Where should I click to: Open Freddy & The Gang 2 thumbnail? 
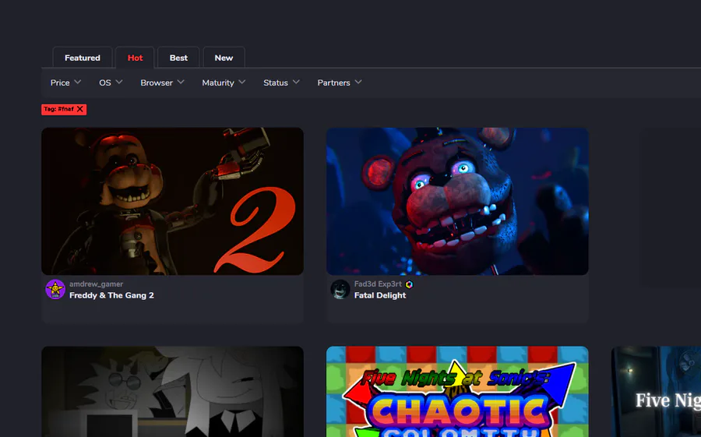pos(173,201)
